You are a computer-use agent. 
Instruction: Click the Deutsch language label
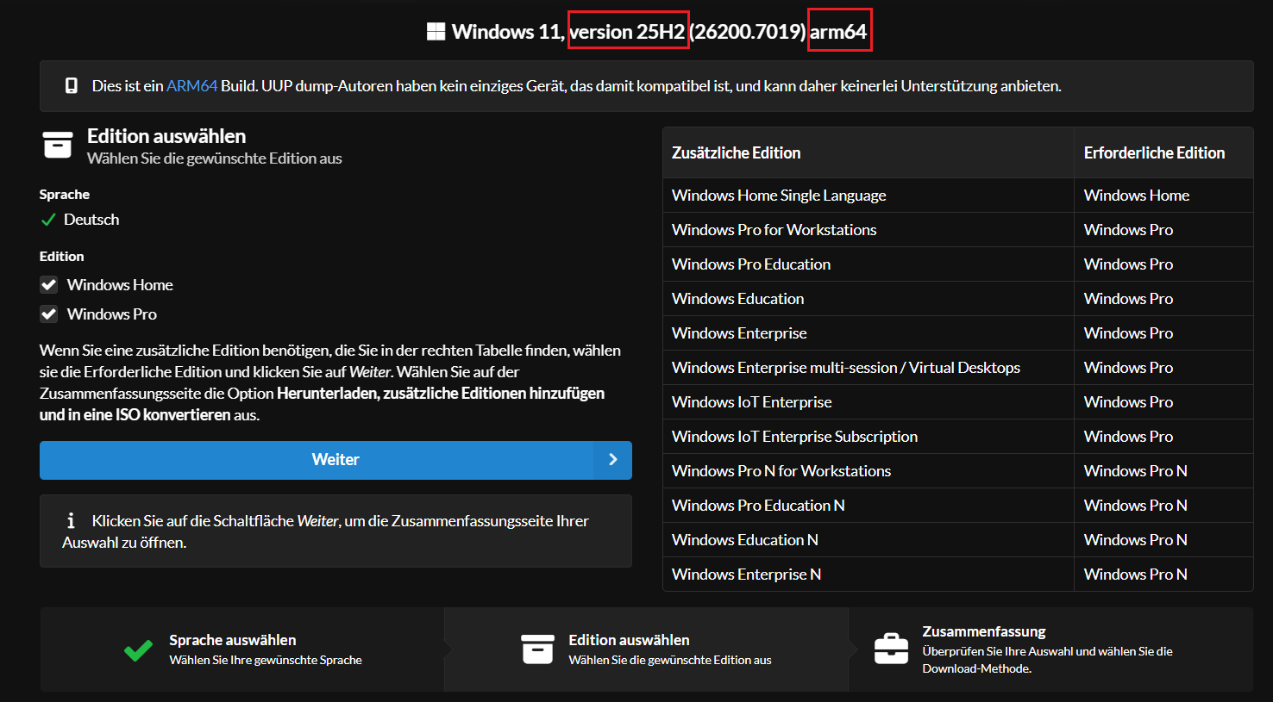pos(91,220)
